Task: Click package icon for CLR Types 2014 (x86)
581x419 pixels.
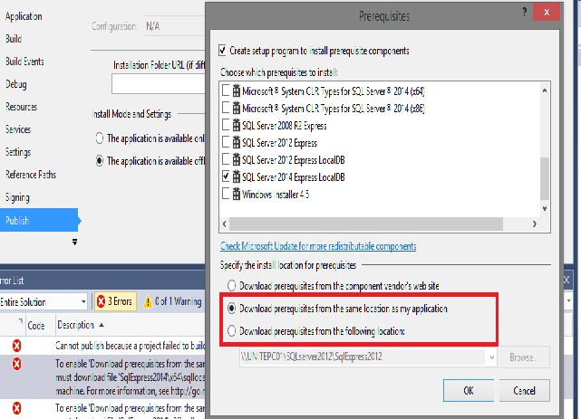Action: tap(237, 108)
